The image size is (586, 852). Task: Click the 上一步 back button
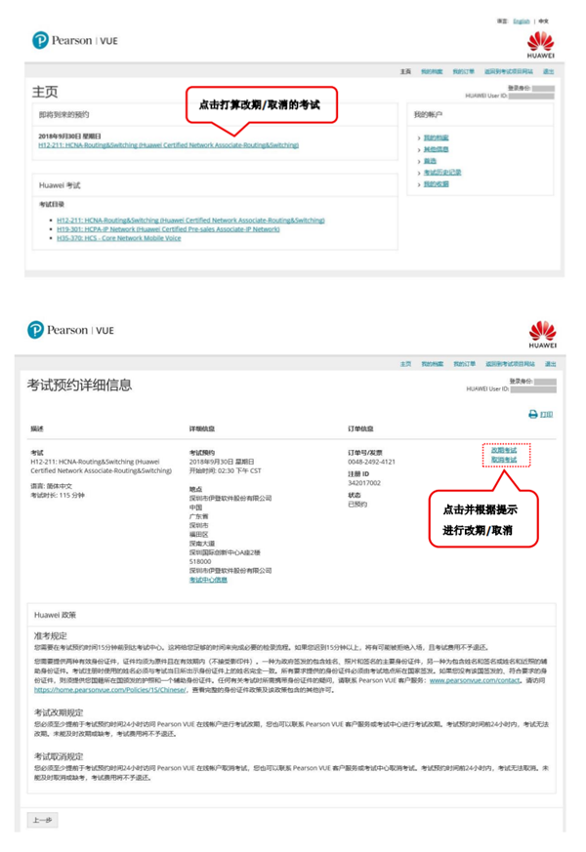(42, 820)
